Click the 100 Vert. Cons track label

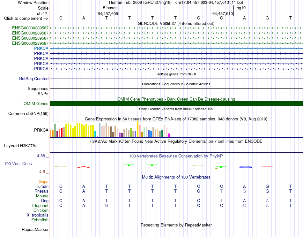(x=18, y=164)
